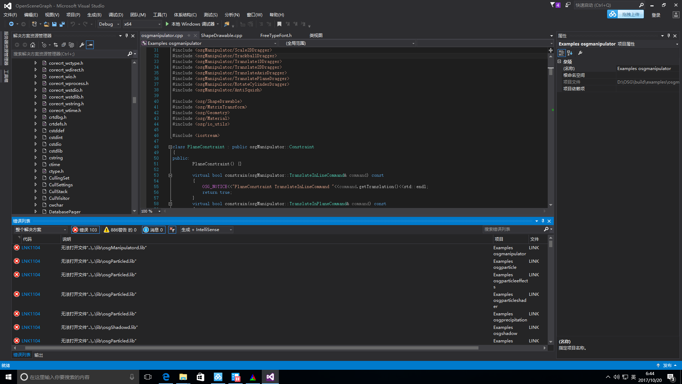This screenshot has width=682, height=384.
Task: Clear all Error List filters with the filter icon
Action: [172, 230]
